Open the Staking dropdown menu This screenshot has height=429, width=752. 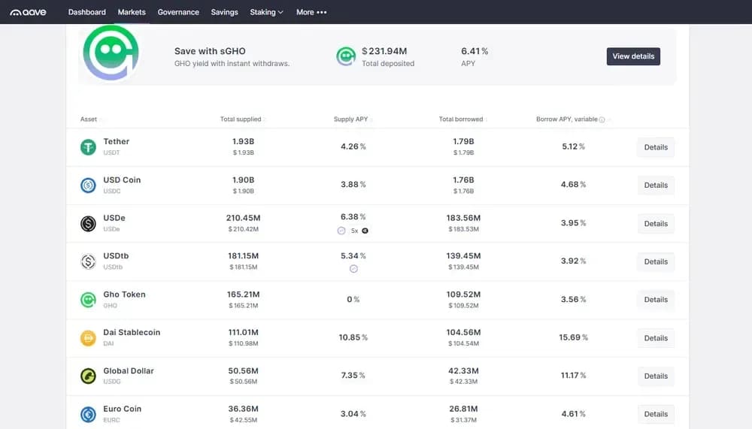tap(266, 12)
